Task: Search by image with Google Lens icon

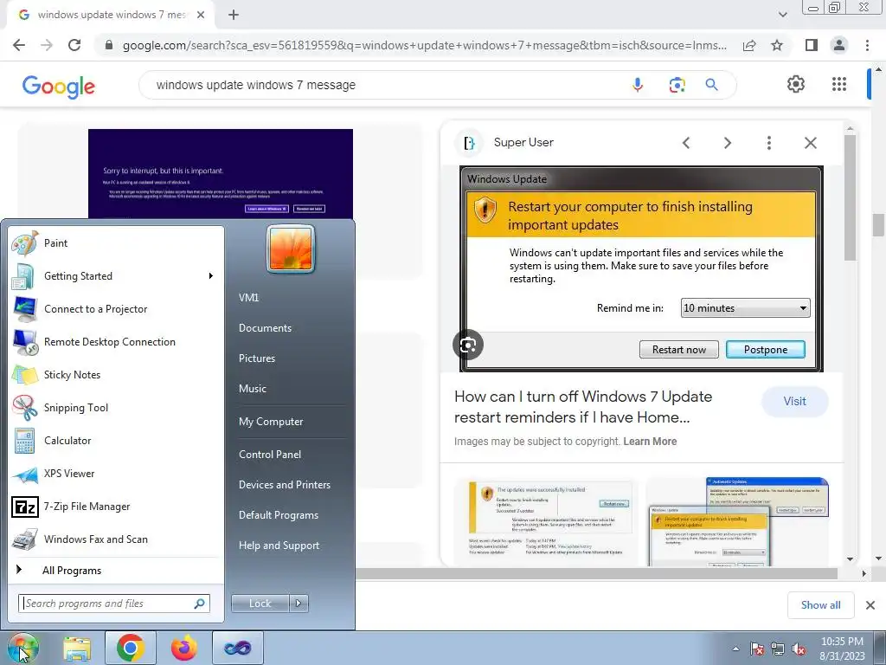Action: click(x=677, y=85)
